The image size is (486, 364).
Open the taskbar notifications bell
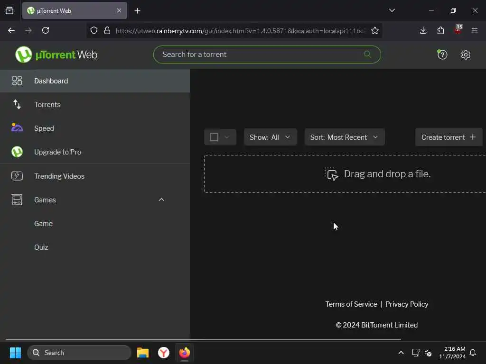point(473,353)
